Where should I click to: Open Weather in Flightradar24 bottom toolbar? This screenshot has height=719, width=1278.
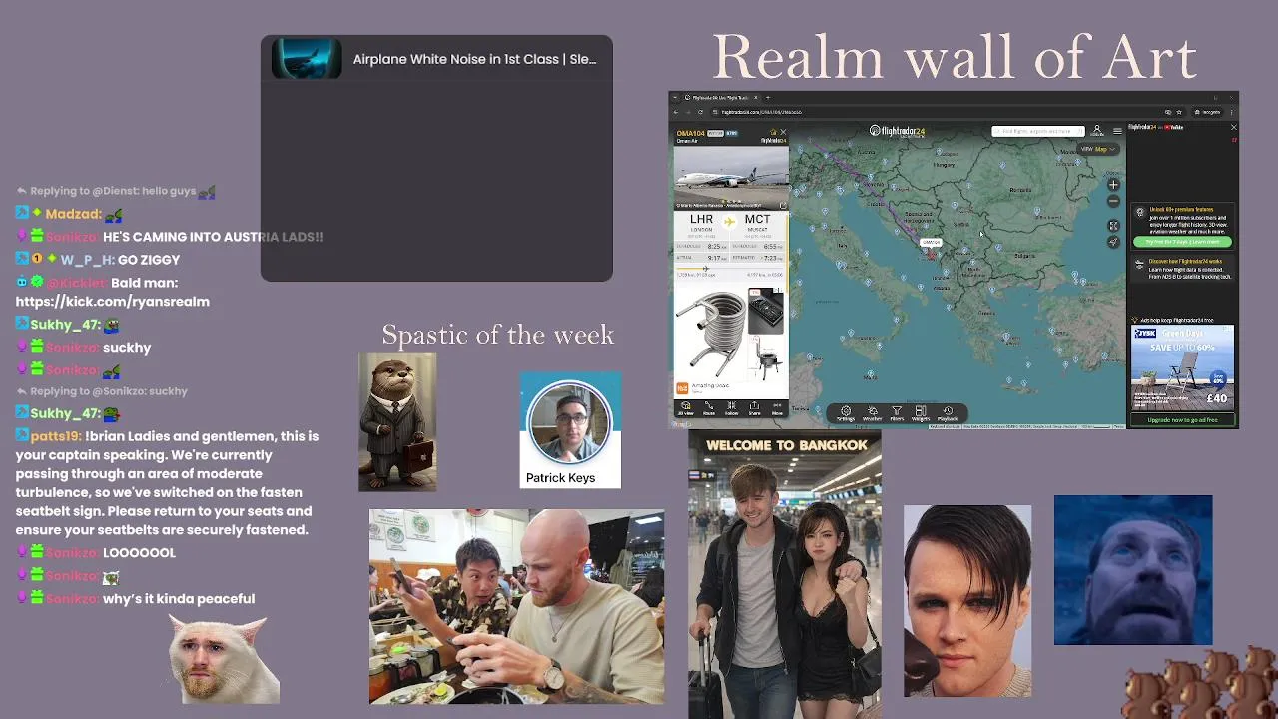point(872,412)
